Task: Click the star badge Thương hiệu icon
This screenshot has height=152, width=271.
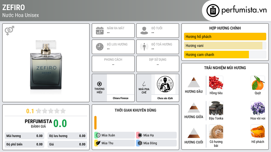Action: click(100, 84)
